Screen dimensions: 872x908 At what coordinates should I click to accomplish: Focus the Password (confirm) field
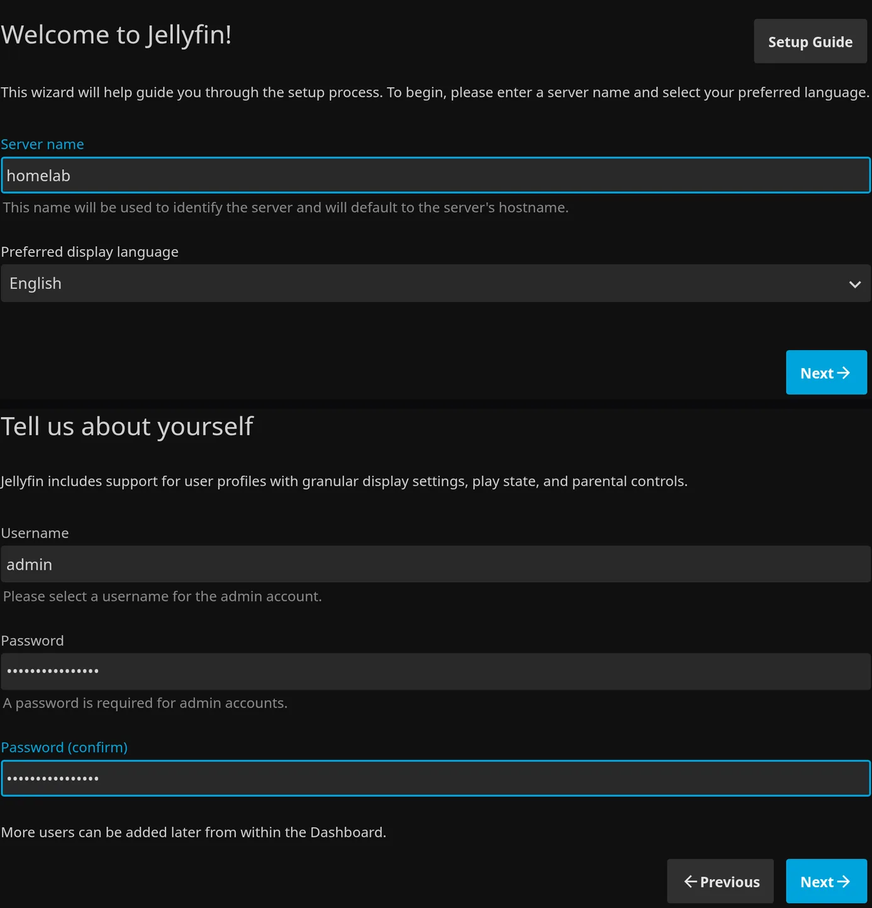point(435,778)
